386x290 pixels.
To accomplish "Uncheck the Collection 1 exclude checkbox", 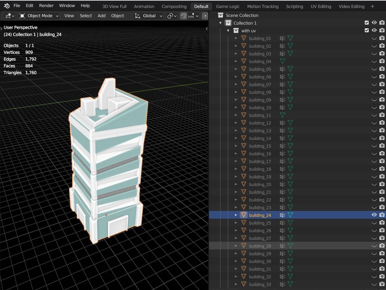I will (x=367, y=23).
